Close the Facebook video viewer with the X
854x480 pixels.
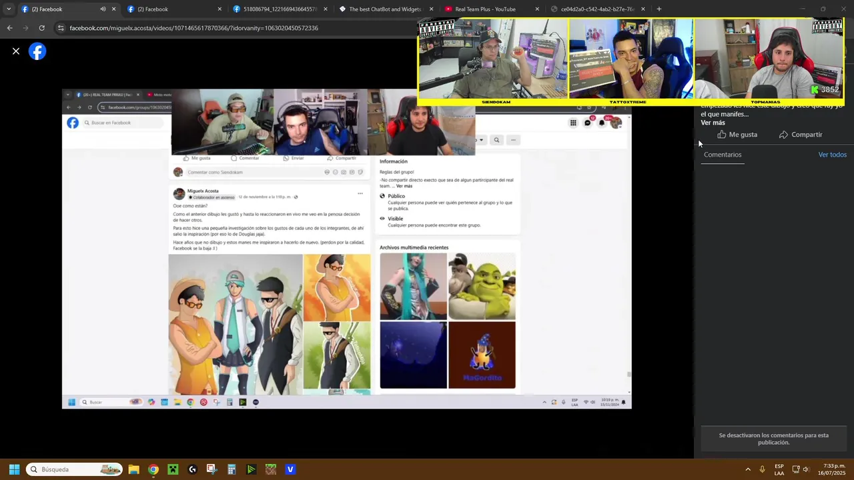click(x=16, y=51)
